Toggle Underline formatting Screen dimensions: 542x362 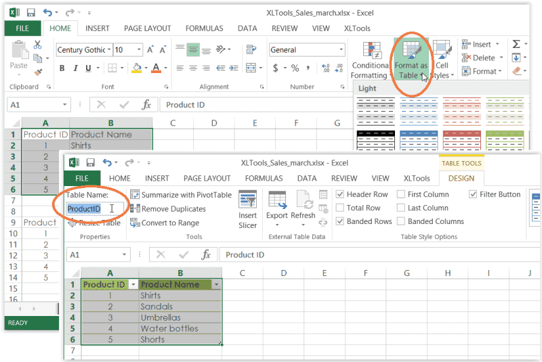[x=88, y=68]
